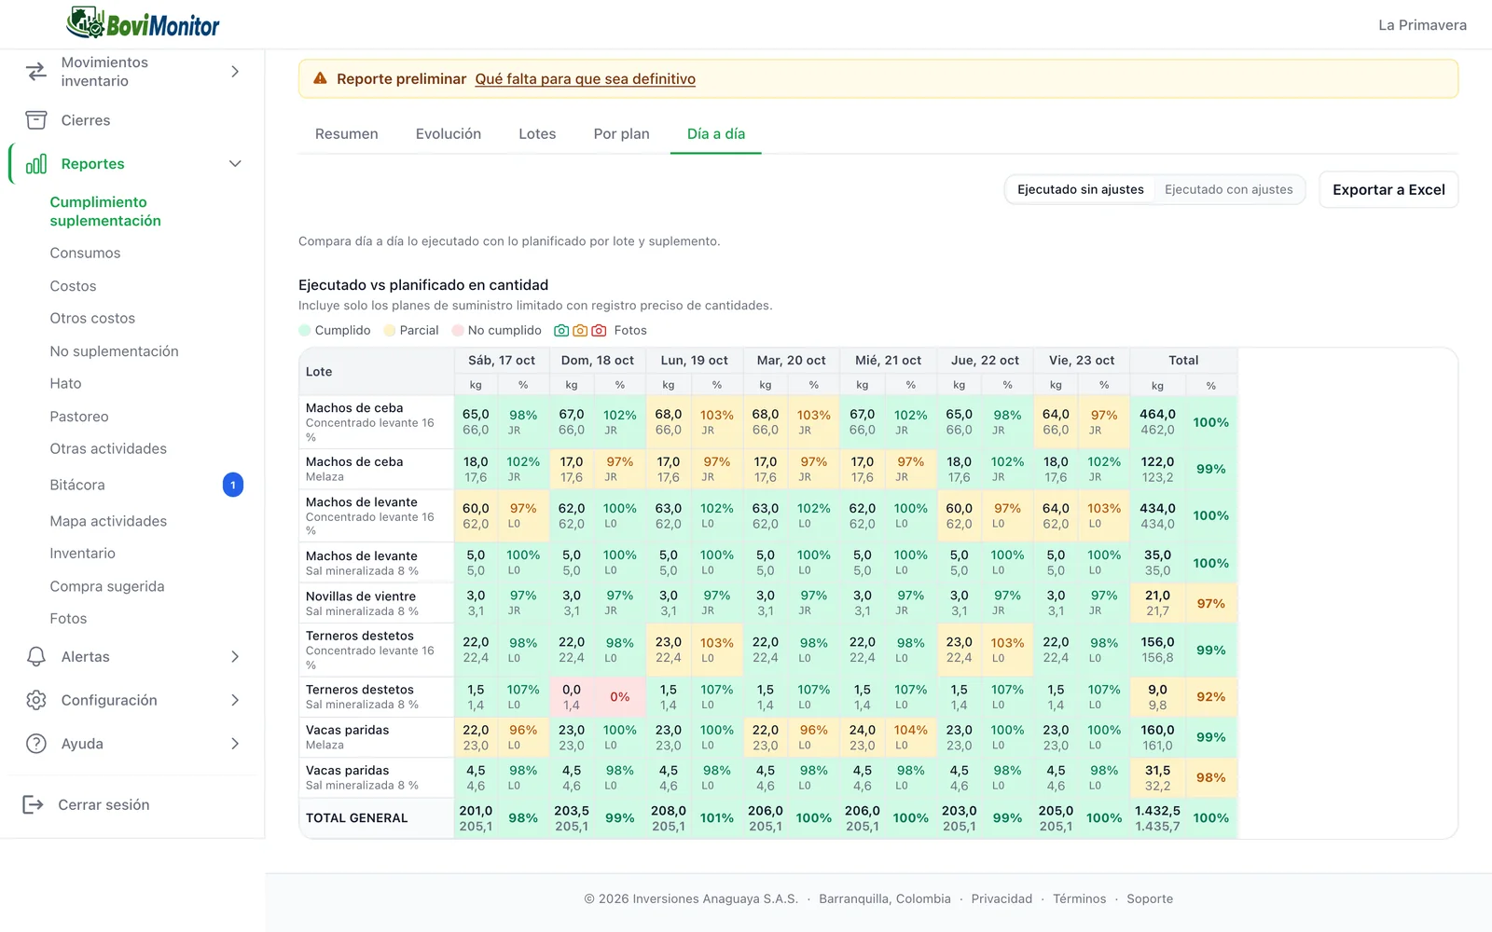Image resolution: width=1492 pixels, height=932 pixels.
Task: Click the Alertas bell icon
Action: 36,657
